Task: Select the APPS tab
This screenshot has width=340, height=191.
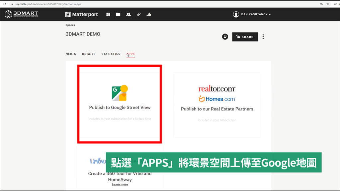Action: point(130,54)
